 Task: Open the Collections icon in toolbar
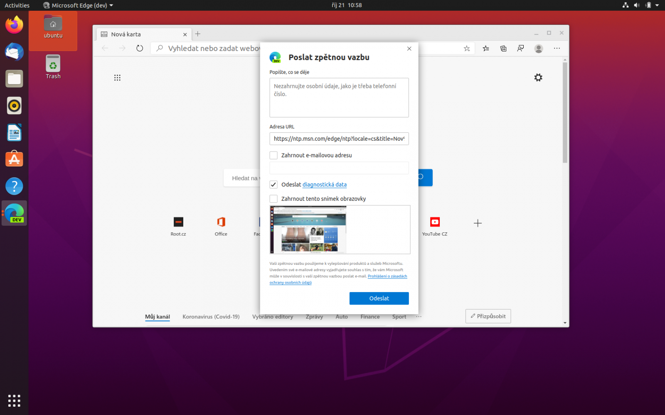coord(503,48)
